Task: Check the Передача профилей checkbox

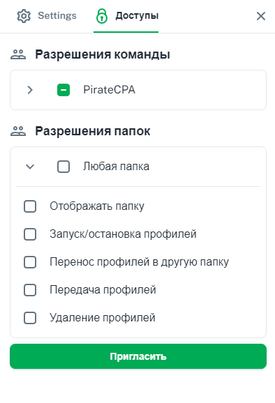Action: coord(30,290)
